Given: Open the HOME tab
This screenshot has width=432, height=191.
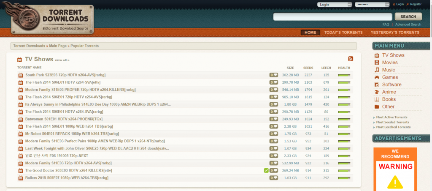Looking at the screenshot, I should click(x=310, y=32).
